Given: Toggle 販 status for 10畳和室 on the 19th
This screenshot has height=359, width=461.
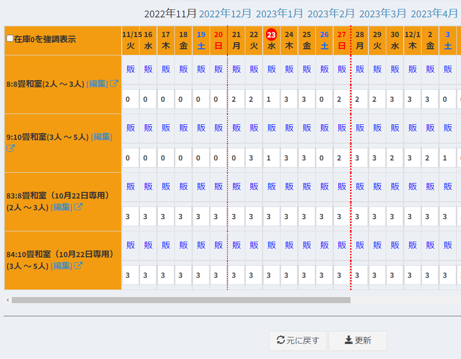Looking at the screenshot, I should click(201, 128).
